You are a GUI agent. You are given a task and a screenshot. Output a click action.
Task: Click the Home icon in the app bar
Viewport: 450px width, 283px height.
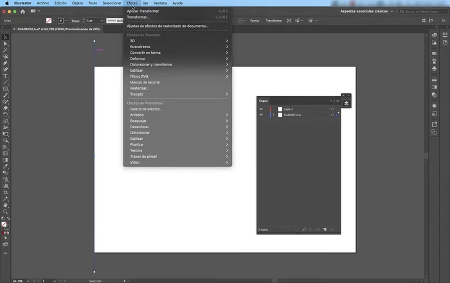click(x=22, y=12)
